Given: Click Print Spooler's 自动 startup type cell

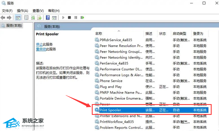Looking at the screenshot, I should click(x=176, y=110).
